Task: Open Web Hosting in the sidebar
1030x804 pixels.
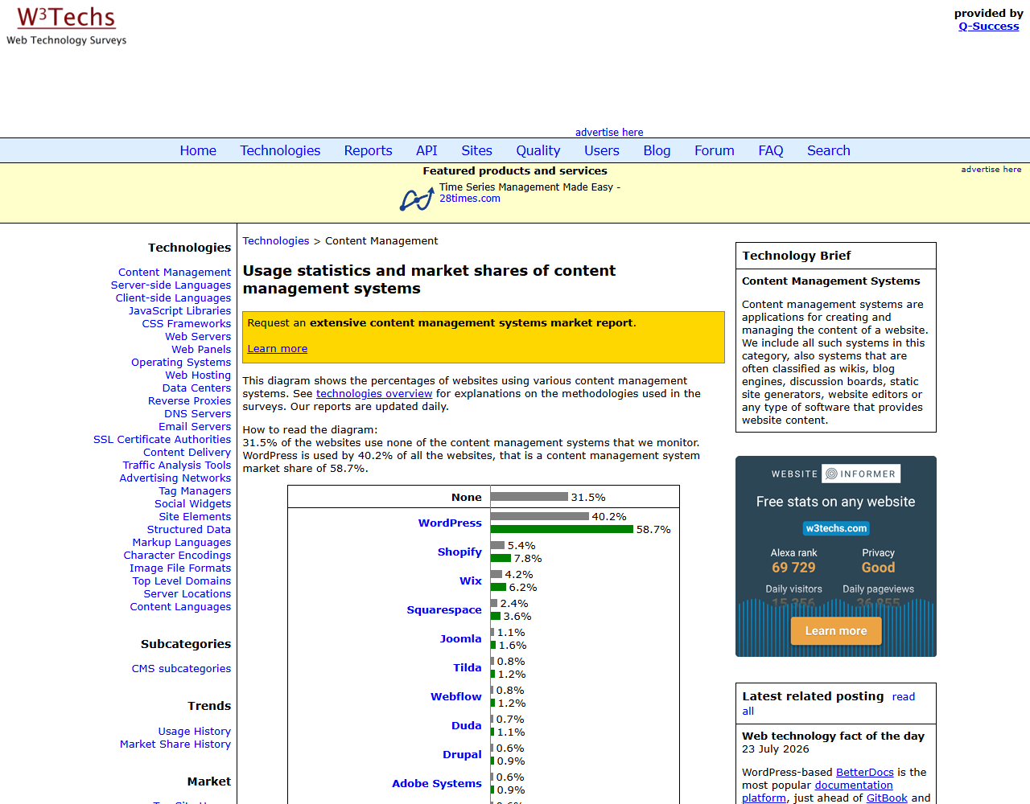Action: click(198, 375)
